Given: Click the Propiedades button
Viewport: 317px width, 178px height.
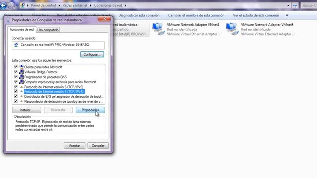Looking at the screenshot, I should pos(90,110).
